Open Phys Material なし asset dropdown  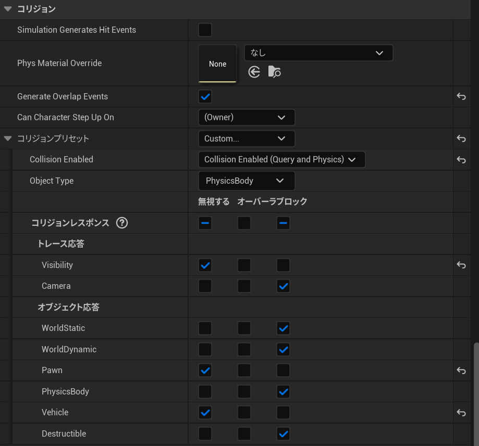pyautogui.click(x=318, y=53)
